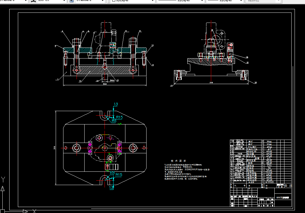Open the ByLayer color control dropdown
This screenshot has width=305, height=213.
pos(152,1)
